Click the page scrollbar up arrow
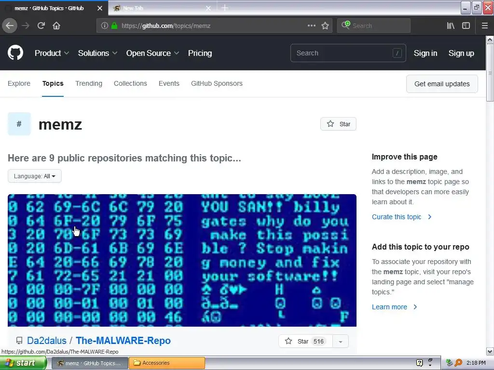This screenshot has width=494, height=370. pos(490,40)
